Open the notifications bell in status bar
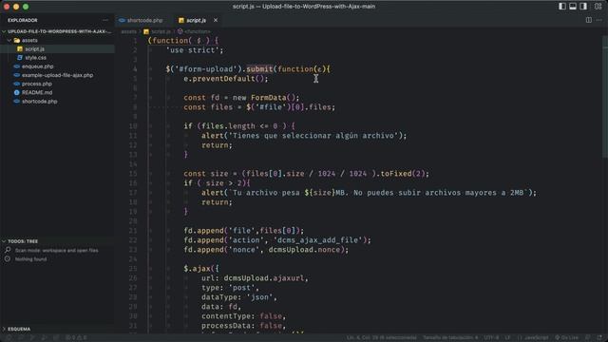Viewport: 608px width, 342px height. click(599, 338)
